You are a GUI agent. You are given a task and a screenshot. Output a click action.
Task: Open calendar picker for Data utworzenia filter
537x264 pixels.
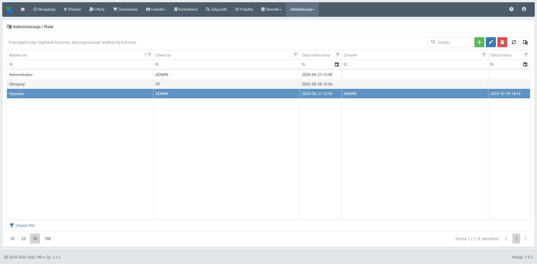pyautogui.click(x=337, y=65)
